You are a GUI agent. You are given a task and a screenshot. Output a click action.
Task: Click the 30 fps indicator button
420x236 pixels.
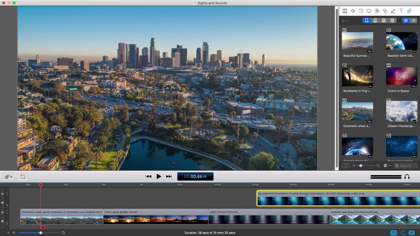coord(413,233)
